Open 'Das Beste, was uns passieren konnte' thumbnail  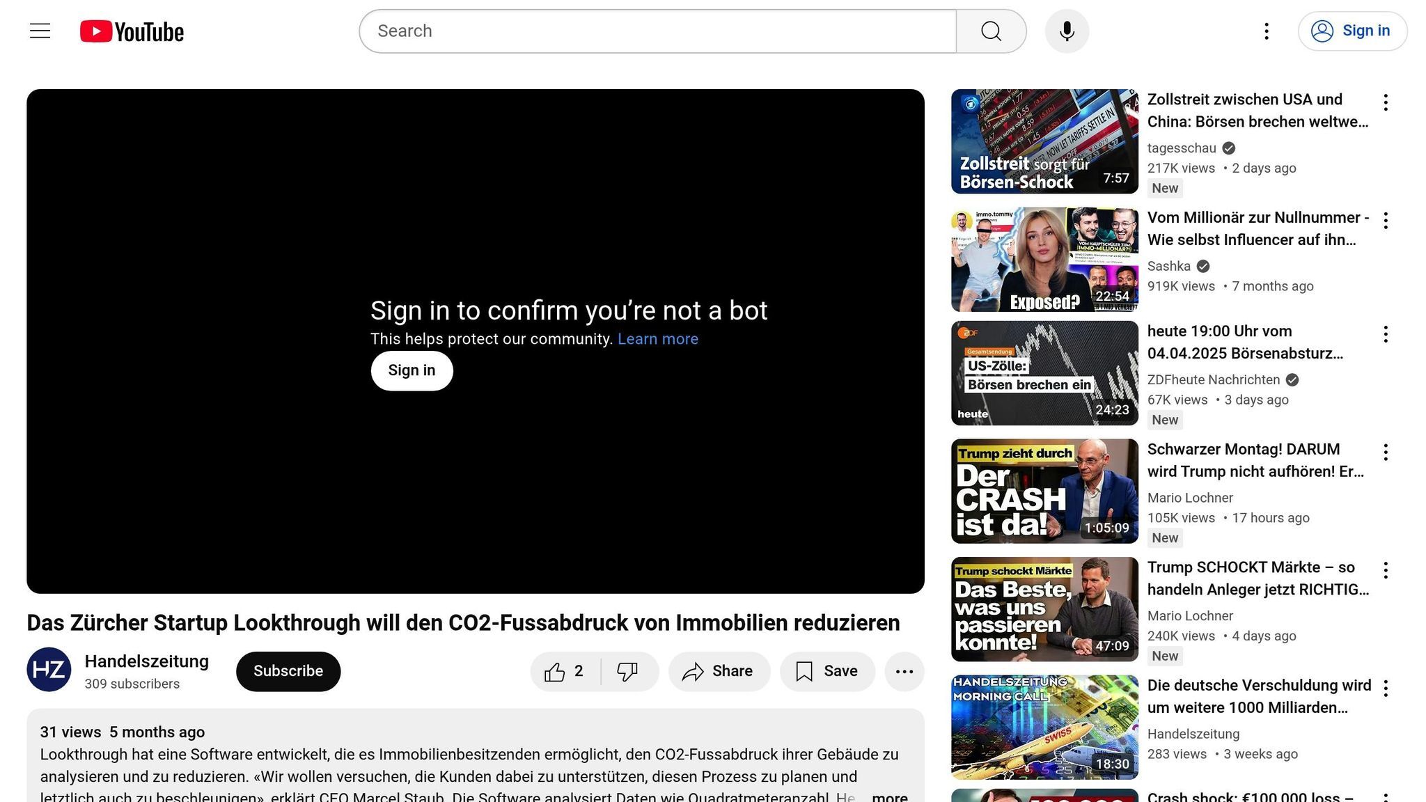1044,609
